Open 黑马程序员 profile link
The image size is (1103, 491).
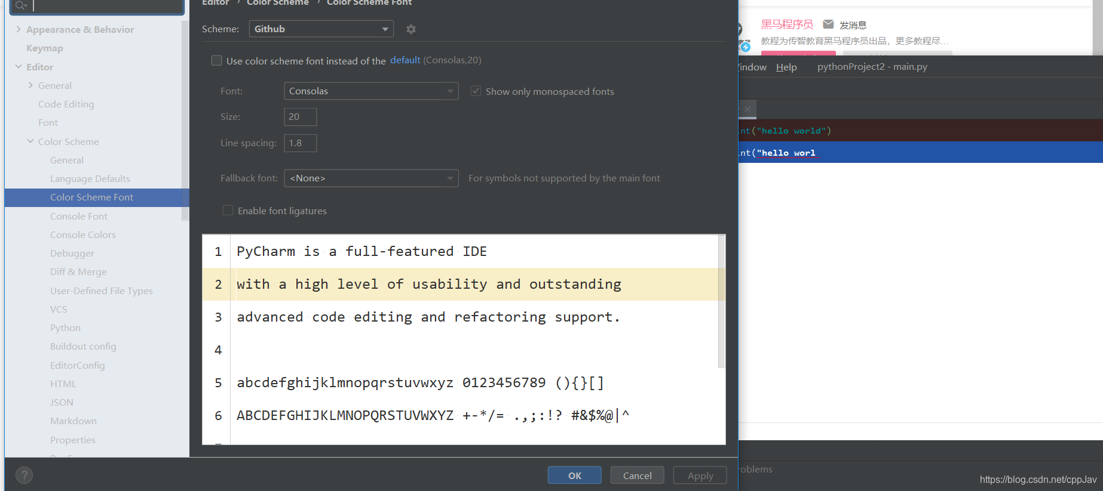787,24
